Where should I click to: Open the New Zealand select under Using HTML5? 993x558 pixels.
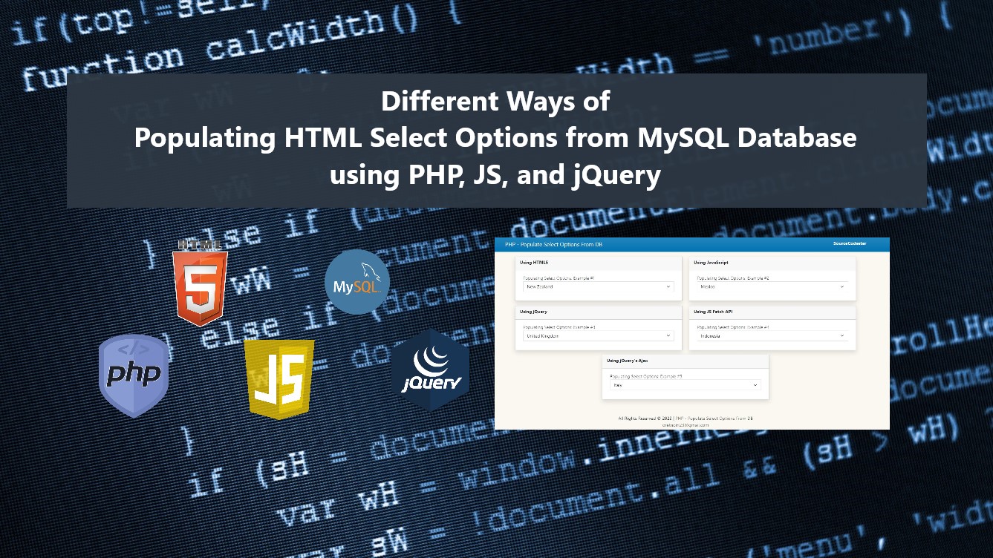point(597,287)
